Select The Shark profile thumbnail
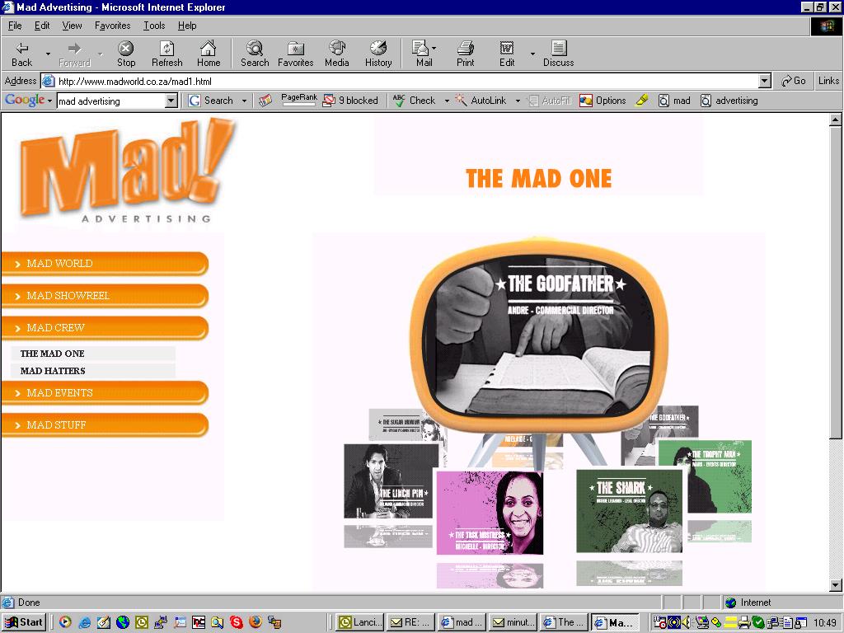Viewport: 844px width, 633px height. (629, 511)
